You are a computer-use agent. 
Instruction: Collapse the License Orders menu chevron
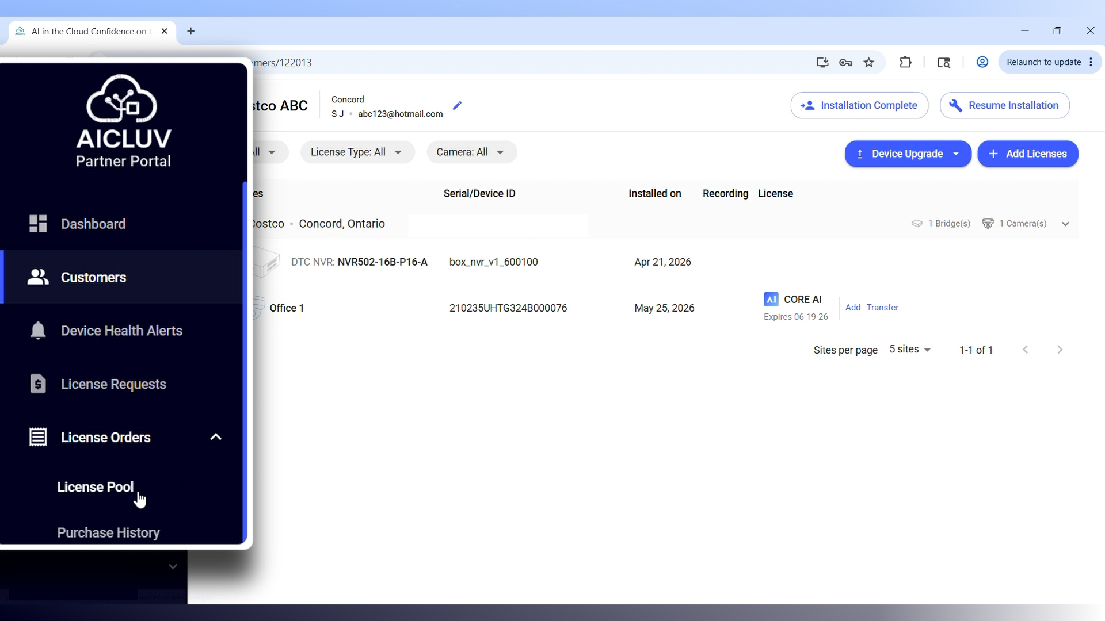click(216, 437)
